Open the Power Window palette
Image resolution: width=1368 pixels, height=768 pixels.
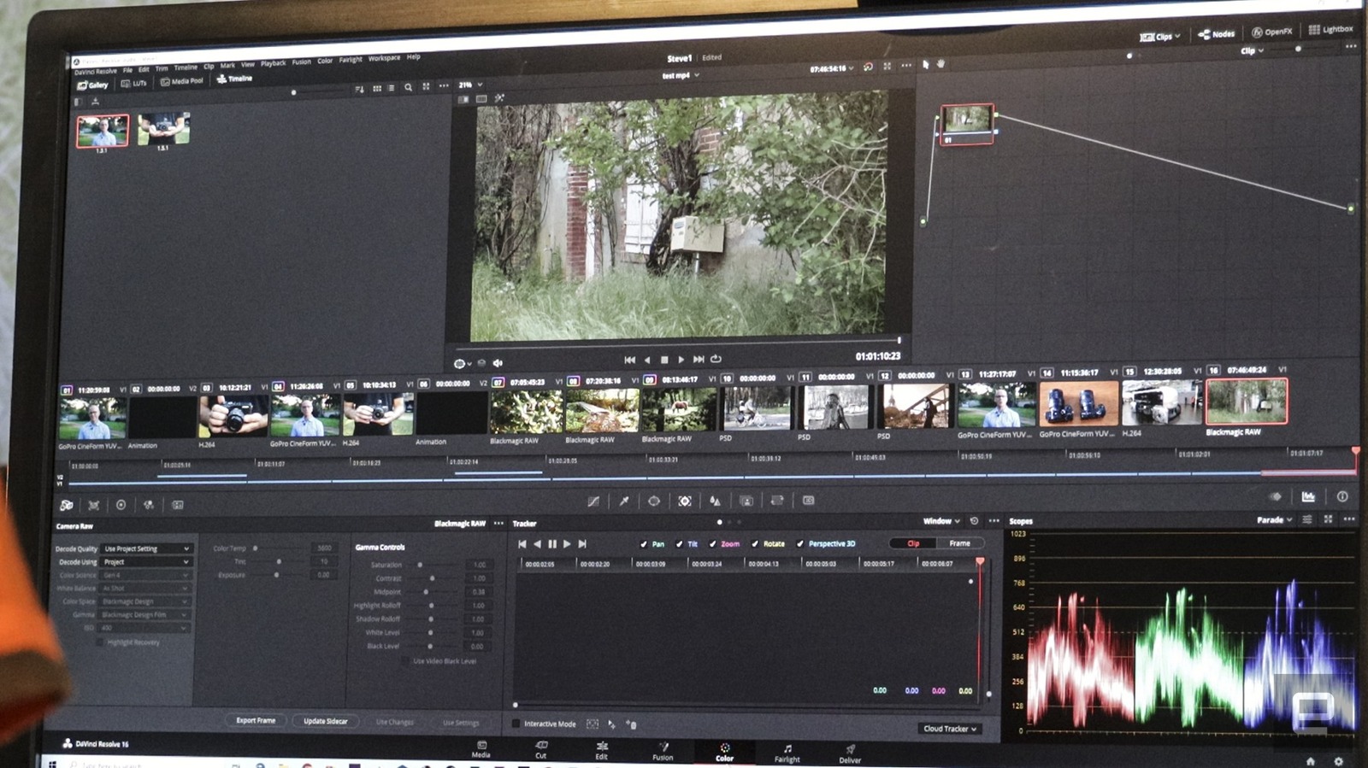pyautogui.click(x=654, y=501)
